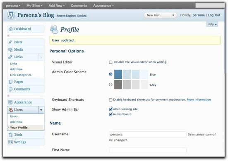
Task: Open Dashboard via the house icon
Action: coord(10,29)
